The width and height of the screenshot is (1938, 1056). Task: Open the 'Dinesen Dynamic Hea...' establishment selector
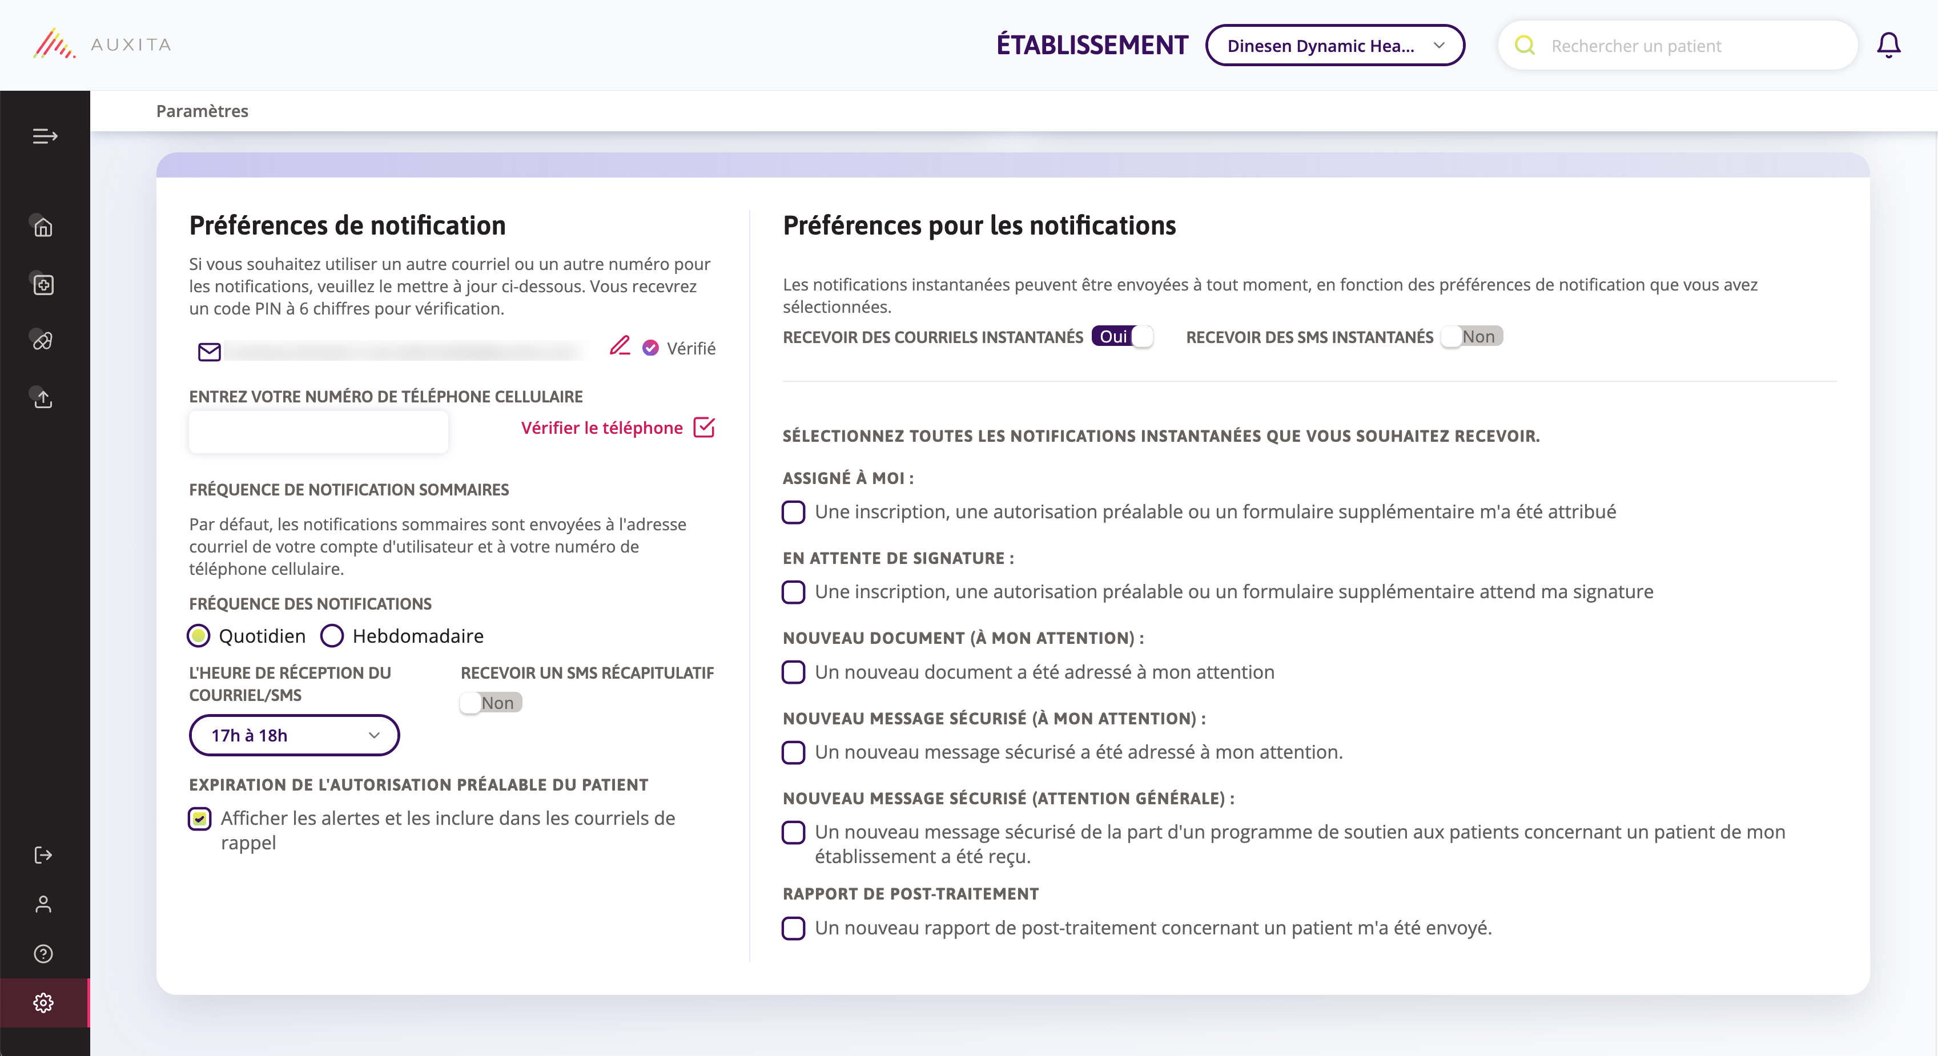pyautogui.click(x=1334, y=45)
